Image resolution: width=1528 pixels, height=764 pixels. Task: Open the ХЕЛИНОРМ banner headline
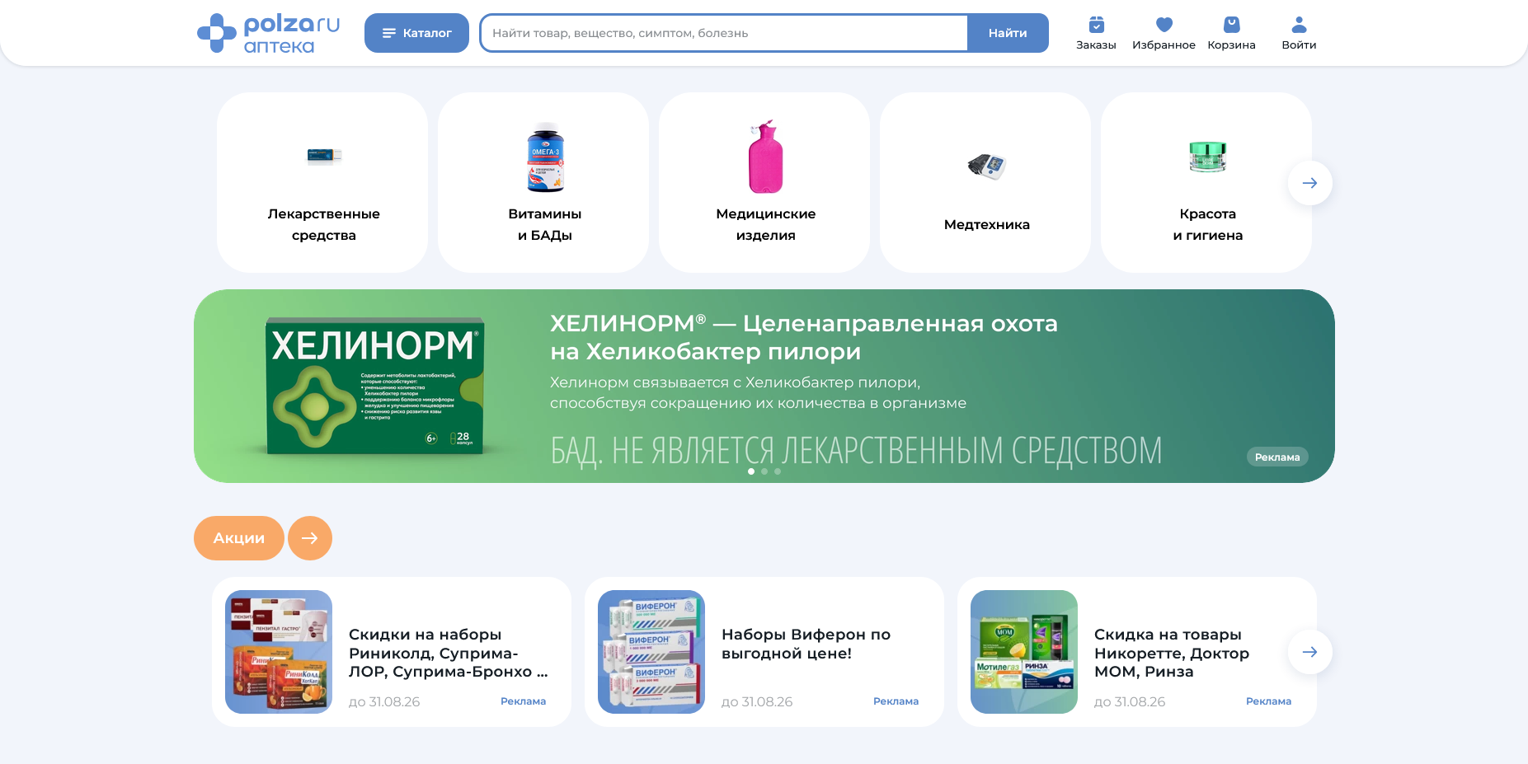(x=804, y=337)
